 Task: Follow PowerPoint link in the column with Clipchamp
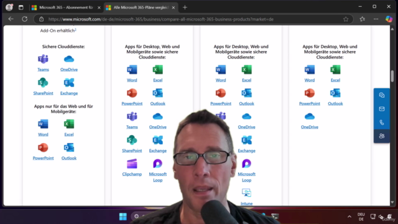pos(132,103)
